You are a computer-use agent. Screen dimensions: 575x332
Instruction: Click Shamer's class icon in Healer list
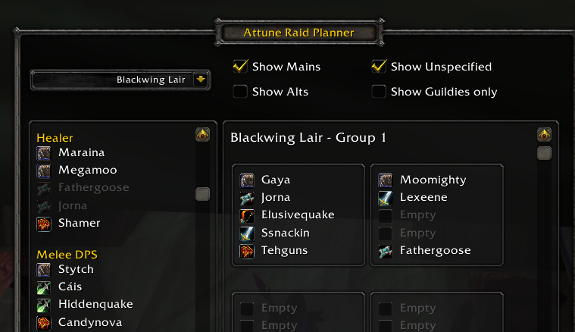coord(44,224)
